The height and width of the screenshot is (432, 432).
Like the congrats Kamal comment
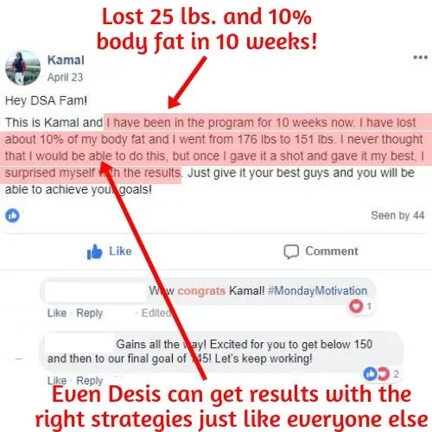(57, 313)
